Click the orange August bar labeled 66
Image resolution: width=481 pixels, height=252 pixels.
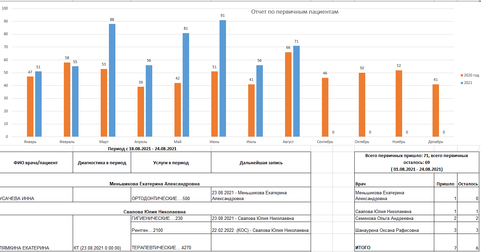[x=288, y=94]
